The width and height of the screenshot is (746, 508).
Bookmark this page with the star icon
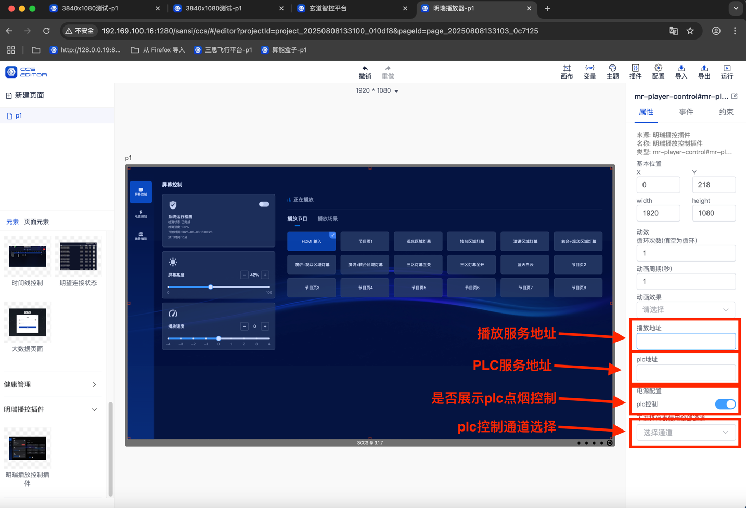(690, 31)
